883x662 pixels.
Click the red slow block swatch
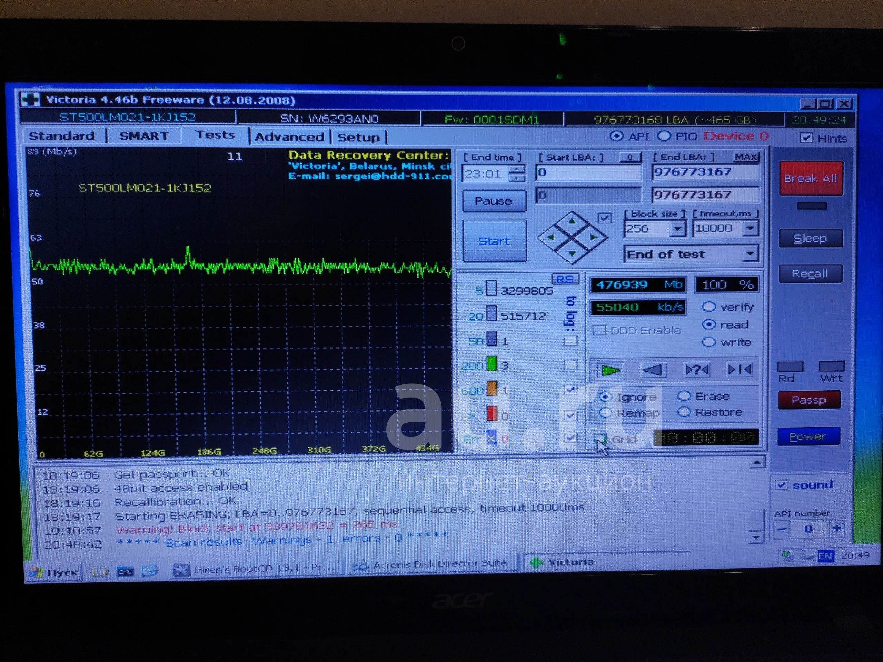[x=492, y=413]
